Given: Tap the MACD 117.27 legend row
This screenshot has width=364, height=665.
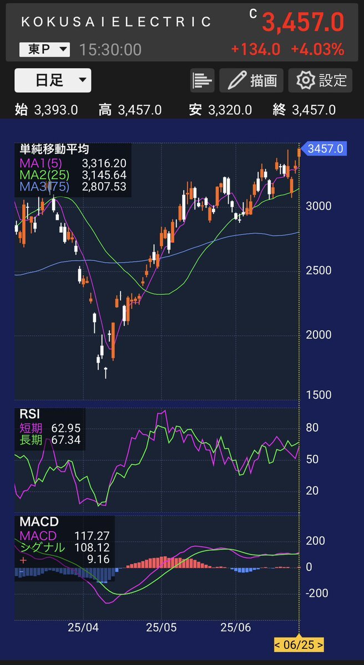Looking at the screenshot, I should tap(64, 536).
